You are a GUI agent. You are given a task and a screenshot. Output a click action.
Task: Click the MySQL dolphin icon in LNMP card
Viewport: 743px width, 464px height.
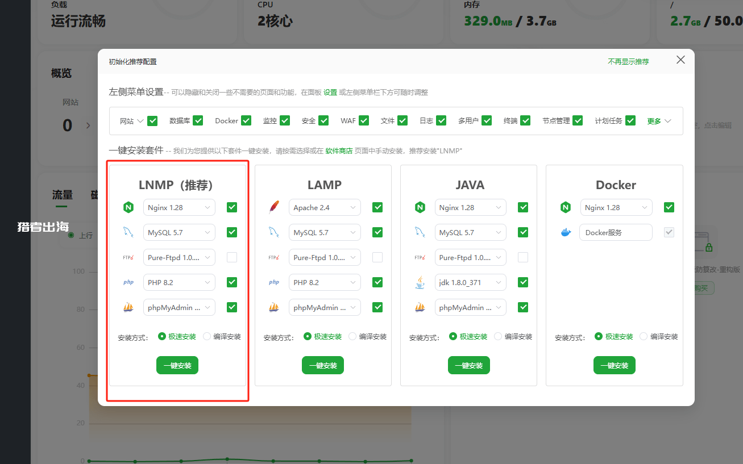(x=128, y=232)
